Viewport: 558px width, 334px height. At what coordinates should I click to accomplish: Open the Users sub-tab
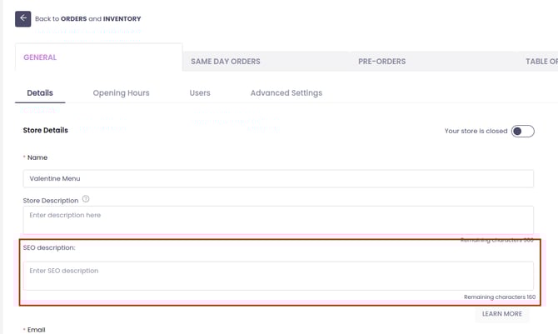click(x=200, y=93)
